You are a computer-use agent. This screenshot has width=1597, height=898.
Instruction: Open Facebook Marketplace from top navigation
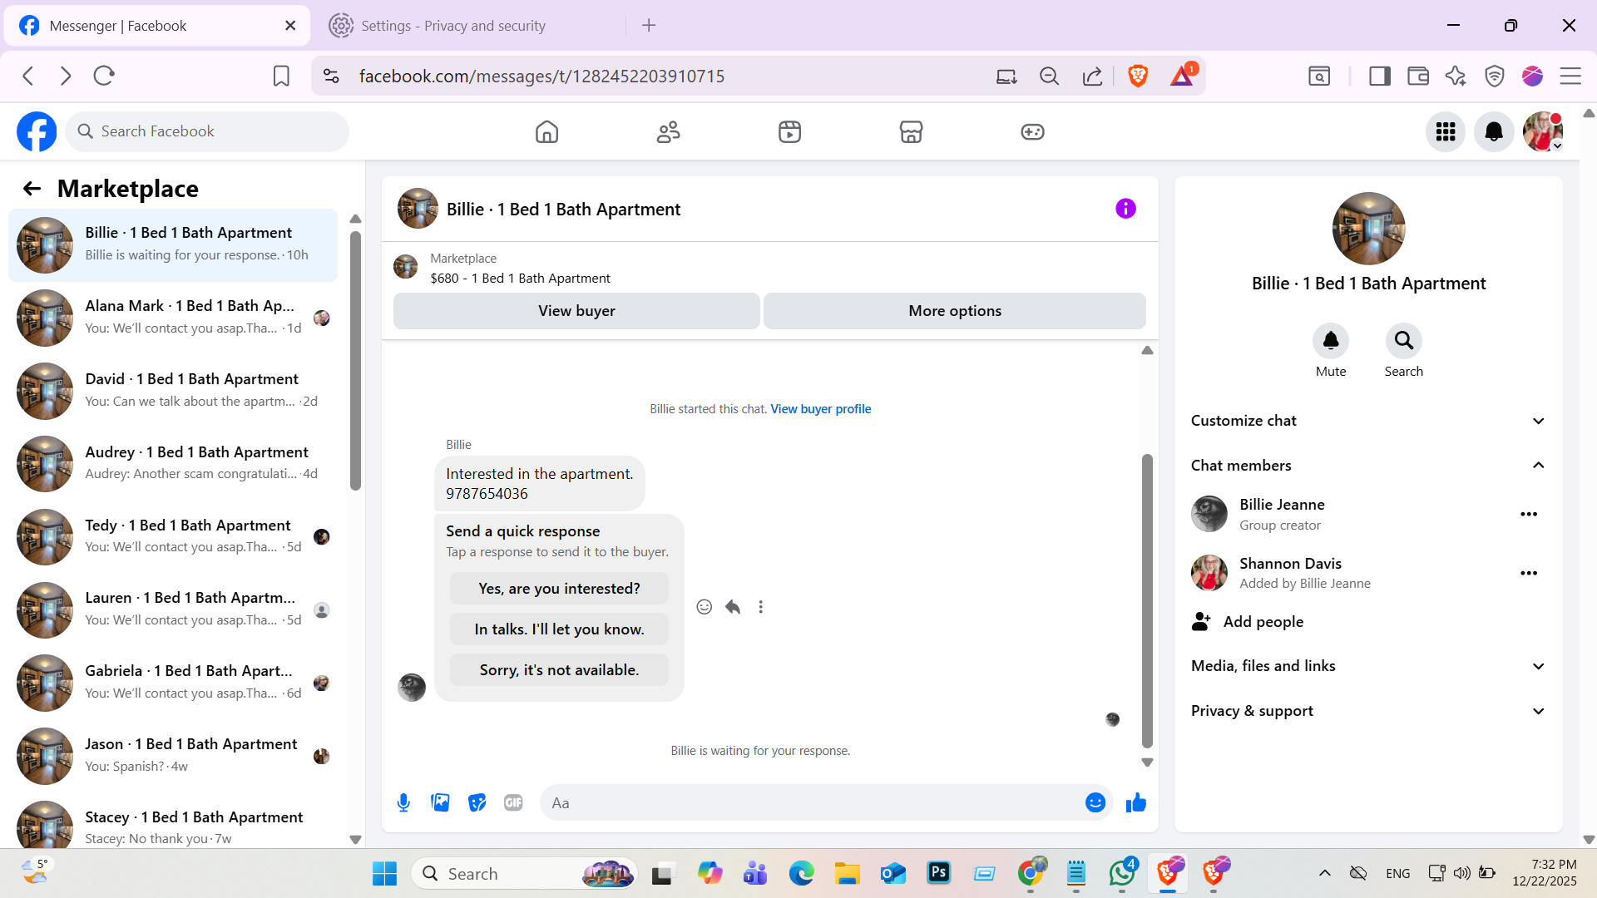911,131
